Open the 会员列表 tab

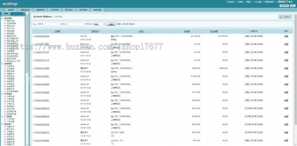pos(83,10)
